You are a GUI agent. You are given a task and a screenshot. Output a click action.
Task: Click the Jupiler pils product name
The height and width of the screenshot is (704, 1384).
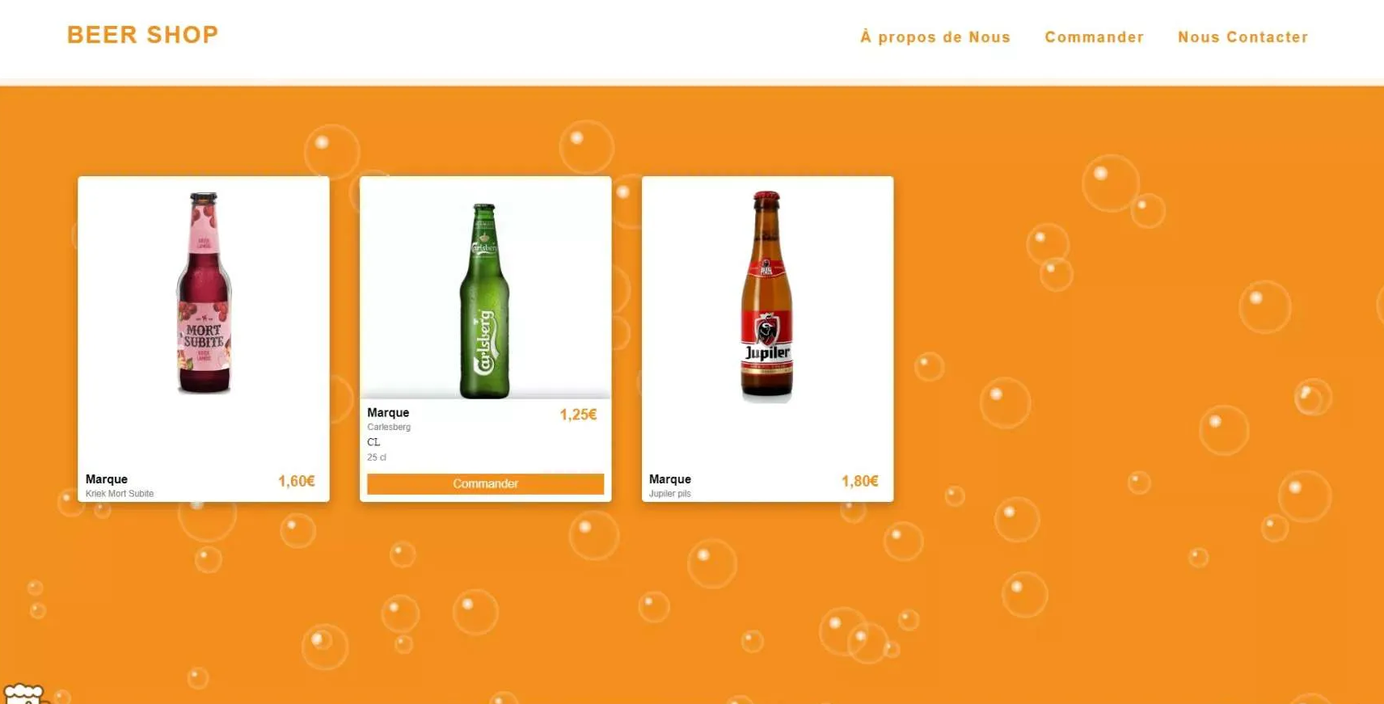pyautogui.click(x=670, y=494)
